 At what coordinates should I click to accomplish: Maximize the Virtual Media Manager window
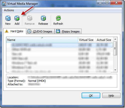click(107, 3)
